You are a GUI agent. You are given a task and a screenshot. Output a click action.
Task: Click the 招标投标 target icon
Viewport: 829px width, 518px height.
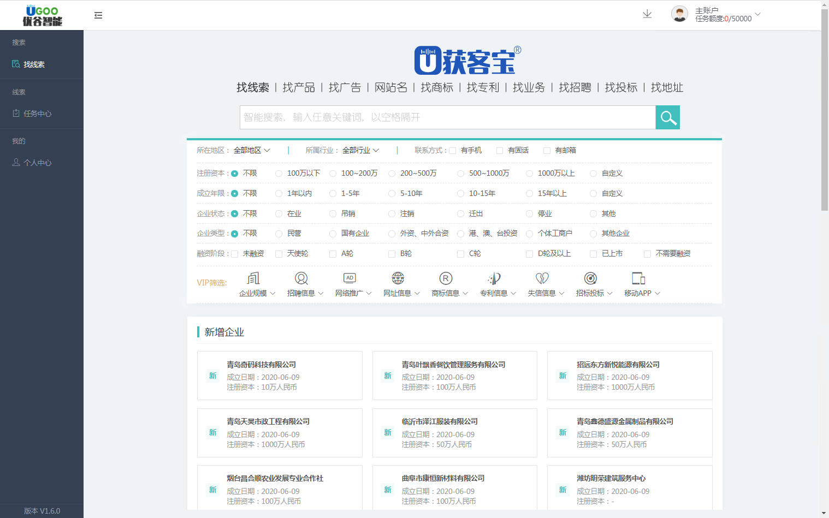[590, 278]
